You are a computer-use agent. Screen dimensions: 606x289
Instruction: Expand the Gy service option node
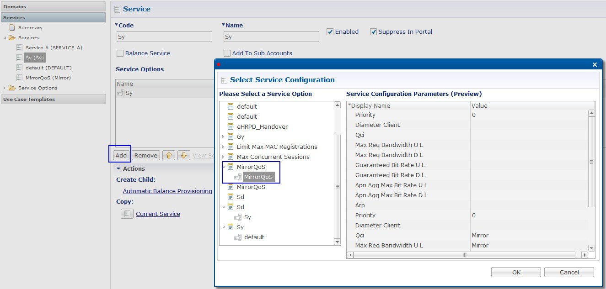[x=223, y=137]
